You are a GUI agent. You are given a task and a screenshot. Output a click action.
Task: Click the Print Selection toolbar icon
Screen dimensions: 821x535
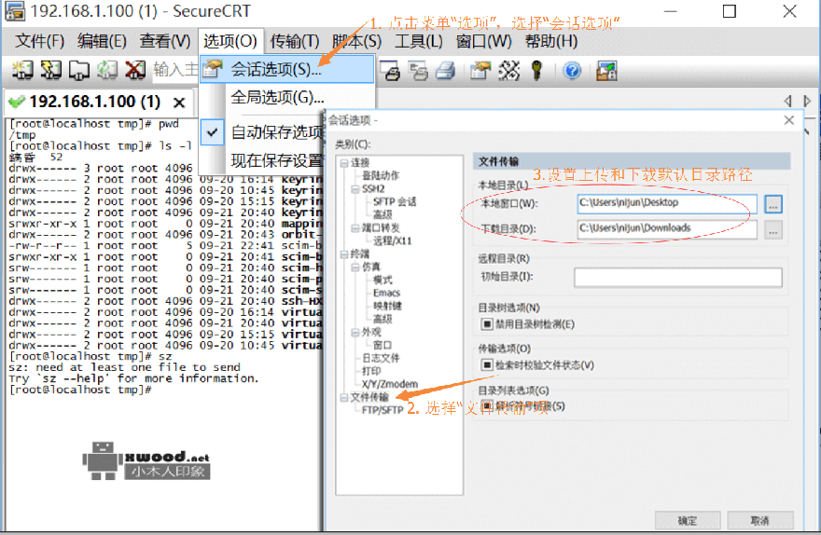click(x=418, y=70)
